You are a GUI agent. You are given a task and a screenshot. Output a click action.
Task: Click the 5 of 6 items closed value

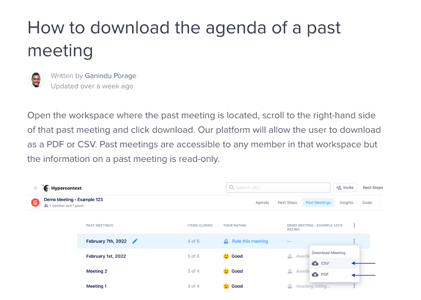[193, 256]
